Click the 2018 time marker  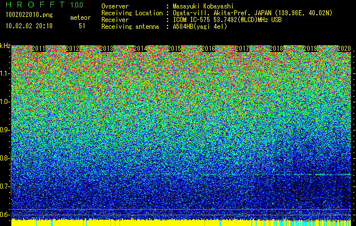click(x=276, y=49)
